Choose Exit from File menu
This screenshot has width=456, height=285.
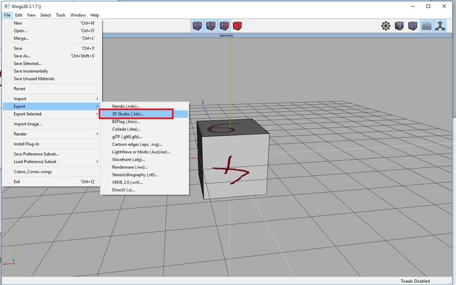tap(52, 181)
